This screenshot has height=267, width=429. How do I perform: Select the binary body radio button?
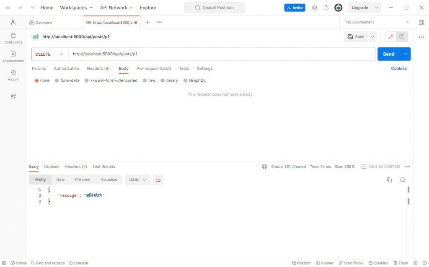(163, 80)
